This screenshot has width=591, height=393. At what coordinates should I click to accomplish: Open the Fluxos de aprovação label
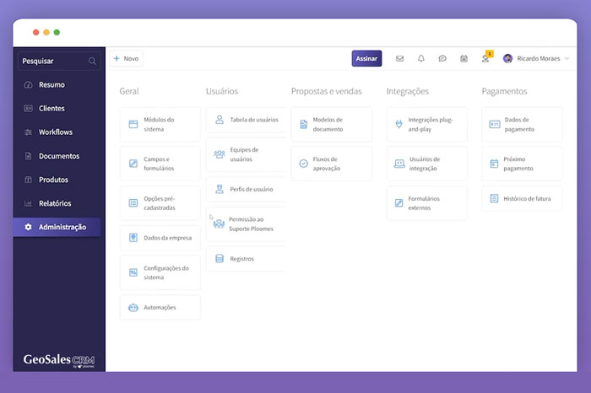[x=327, y=164]
